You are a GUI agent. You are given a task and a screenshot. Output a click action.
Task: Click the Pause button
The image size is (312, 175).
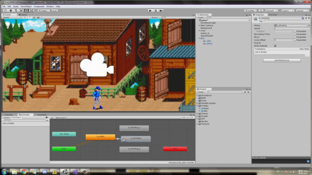tap(156, 11)
